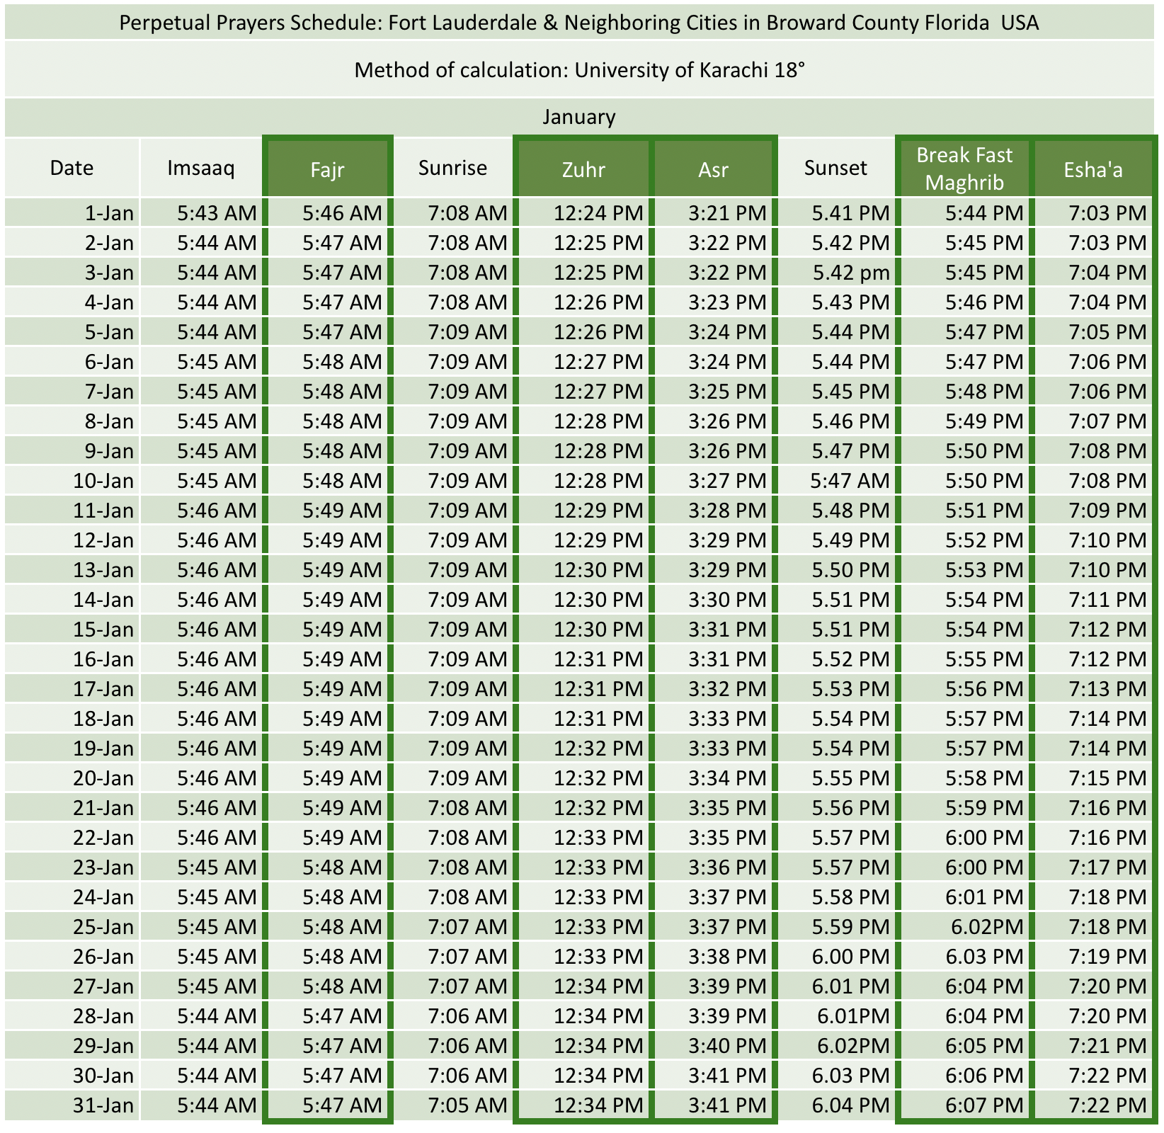Select the Sunset column header

coord(835,168)
